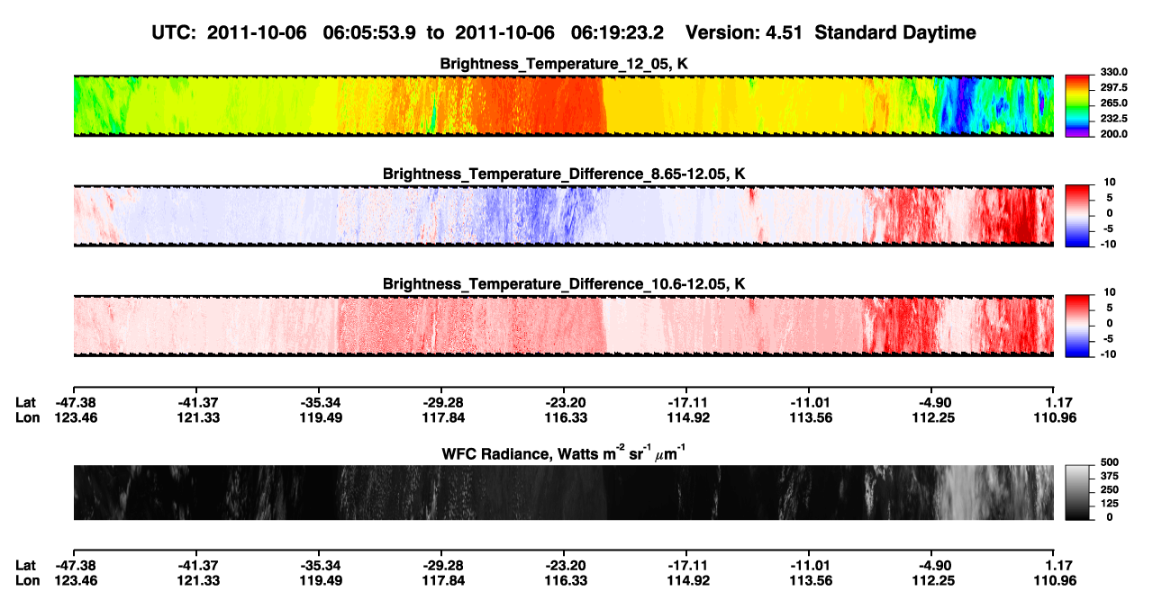Click latitude -11.01 under the WFC Radiance panel
The width and height of the screenshot is (1171, 600).
[808, 565]
